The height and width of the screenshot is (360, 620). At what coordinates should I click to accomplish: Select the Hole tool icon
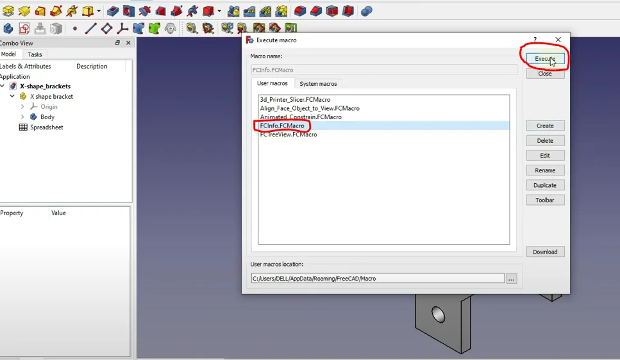pos(129,11)
